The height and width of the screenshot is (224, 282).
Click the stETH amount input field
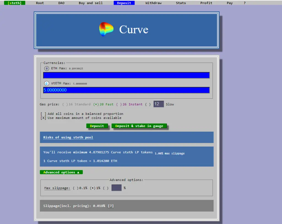click(x=126, y=90)
